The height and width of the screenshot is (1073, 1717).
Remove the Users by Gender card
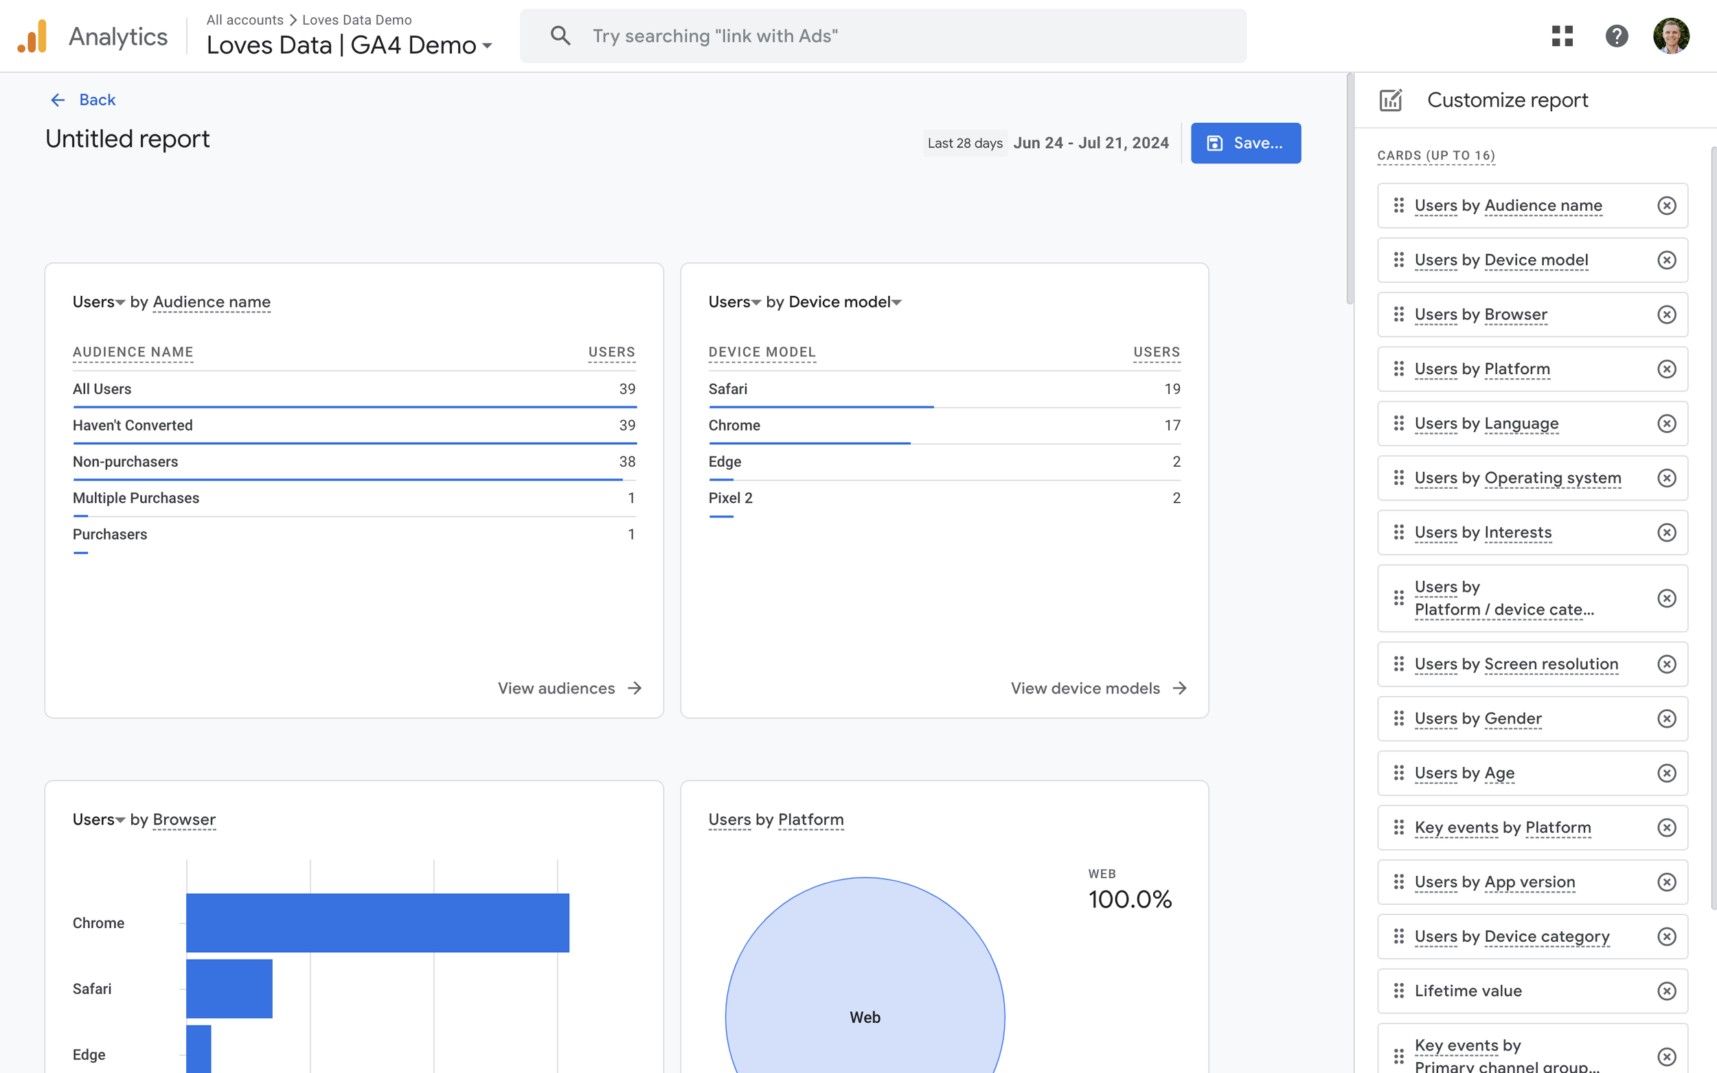pos(1667,718)
